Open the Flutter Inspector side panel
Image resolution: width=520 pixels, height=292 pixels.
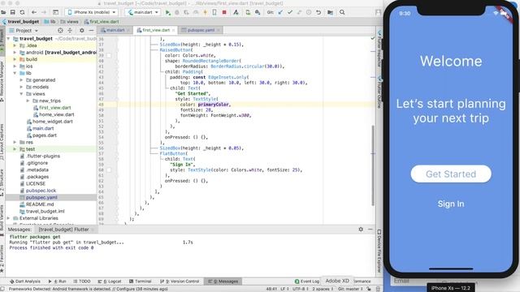coord(379,48)
